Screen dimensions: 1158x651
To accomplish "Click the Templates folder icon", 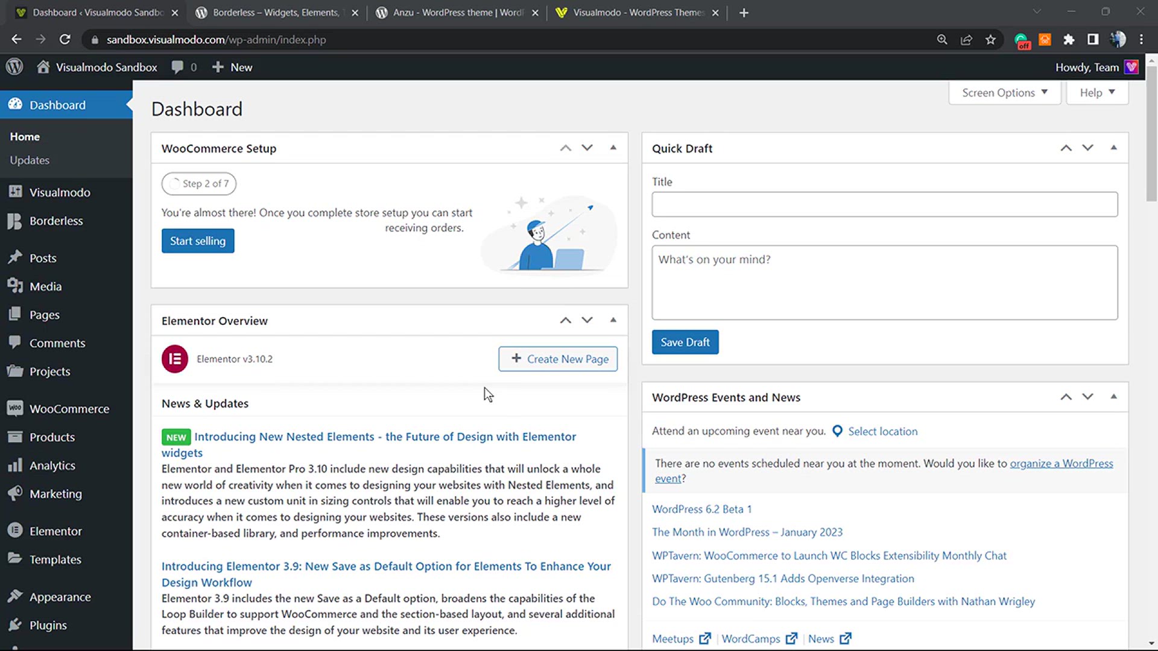I will point(15,558).
